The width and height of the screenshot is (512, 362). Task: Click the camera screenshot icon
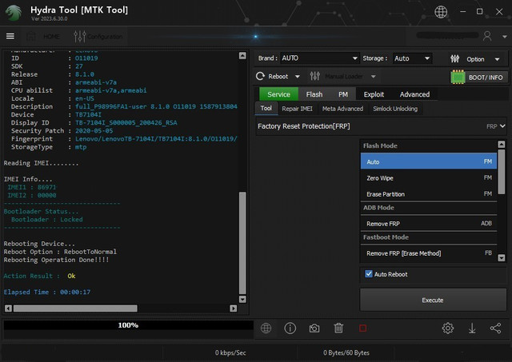[314, 328]
